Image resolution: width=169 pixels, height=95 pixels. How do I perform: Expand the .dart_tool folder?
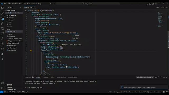11,20
